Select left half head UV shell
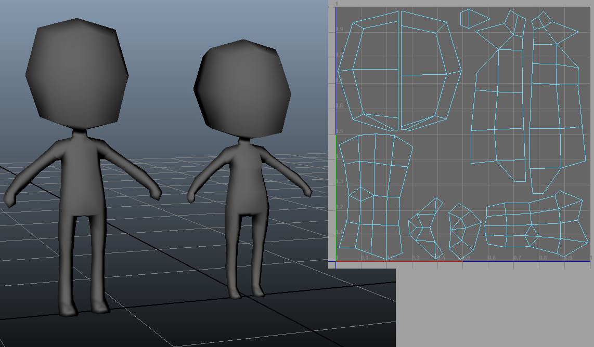594x347 pixels. point(368,71)
